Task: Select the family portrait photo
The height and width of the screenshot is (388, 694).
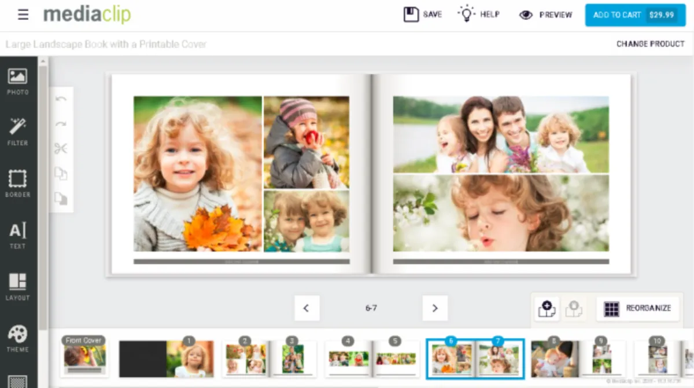Action: [x=501, y=134]
